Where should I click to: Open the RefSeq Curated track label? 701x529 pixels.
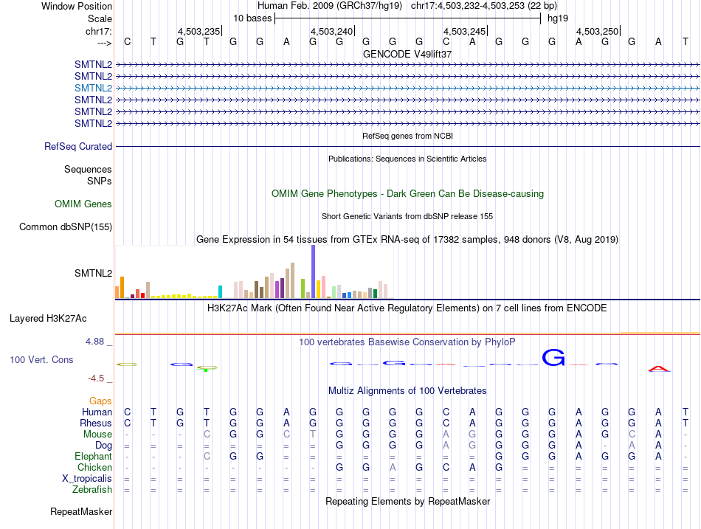pos(78,147)
